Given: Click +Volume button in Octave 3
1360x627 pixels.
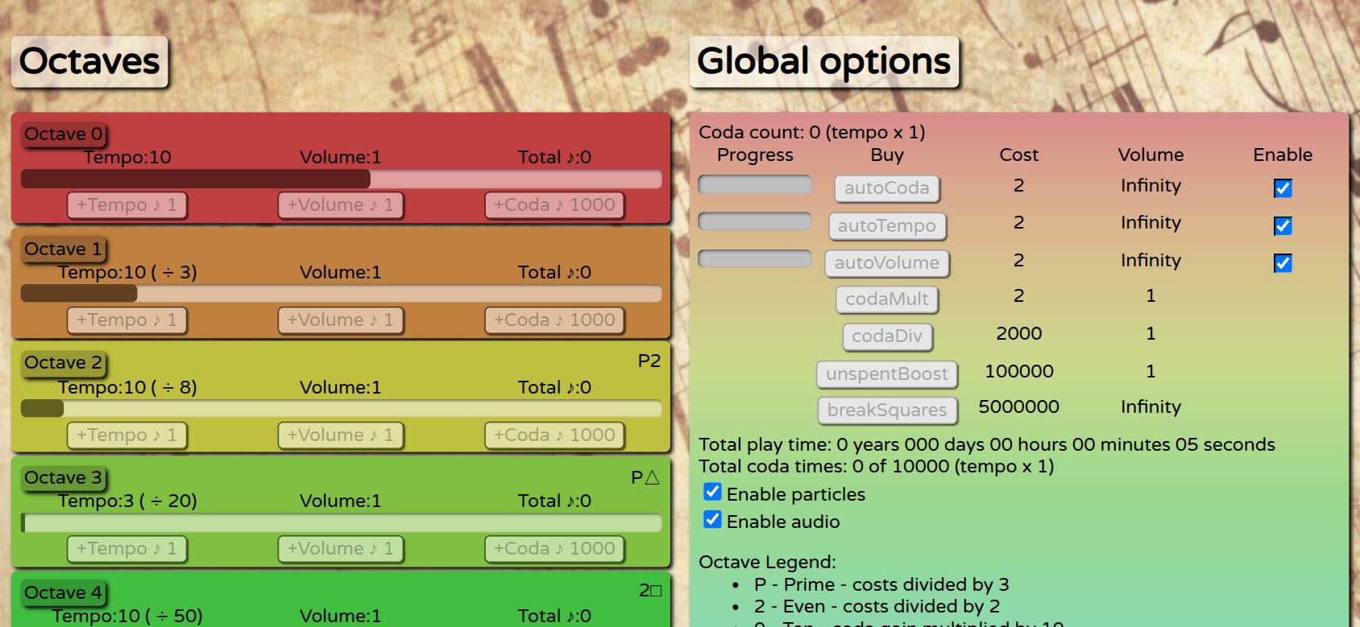Looking at the screenshot, I should coord(340,549).
